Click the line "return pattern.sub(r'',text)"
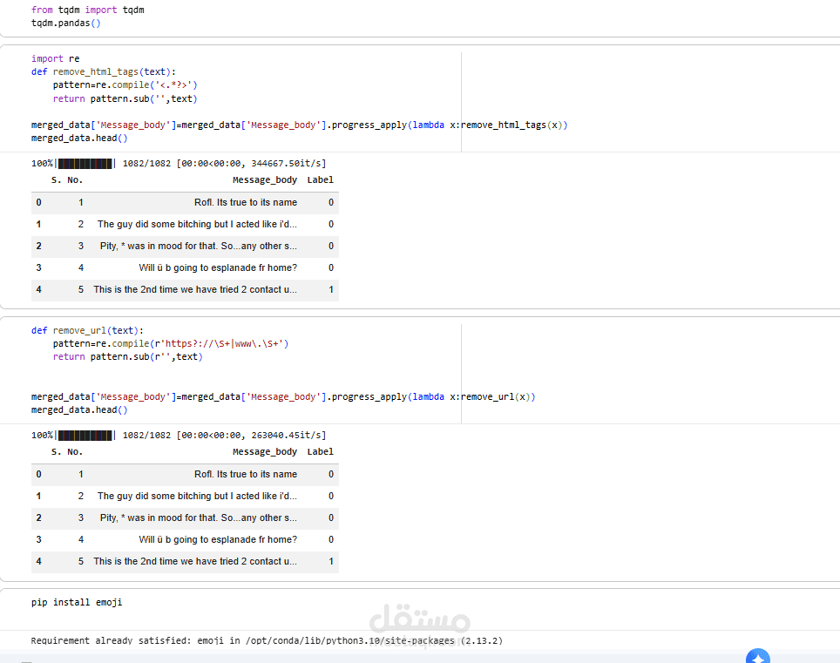The width and height of the screenshot is (840, 663). pos(127,356)
